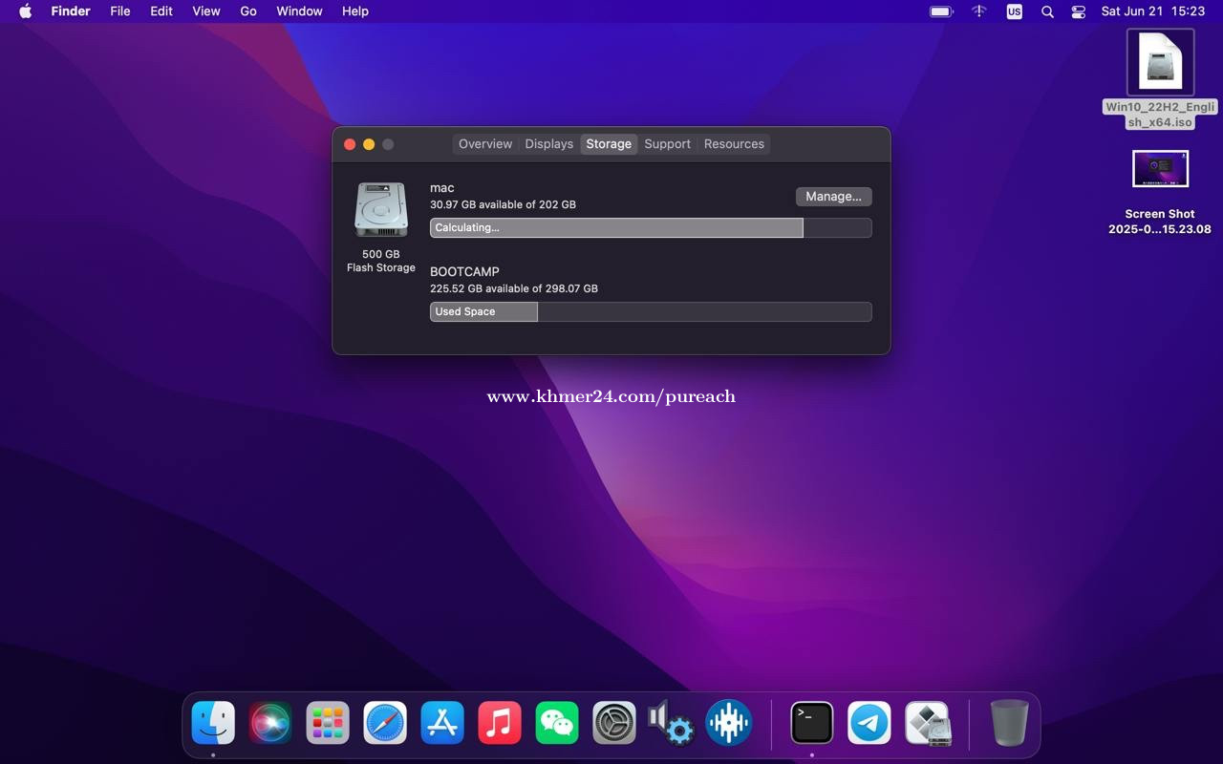Viewport: 1223px width, 764px height.
Task: Click '30.97 GB available of 202 GB'
Action: [x=503, y=205]
